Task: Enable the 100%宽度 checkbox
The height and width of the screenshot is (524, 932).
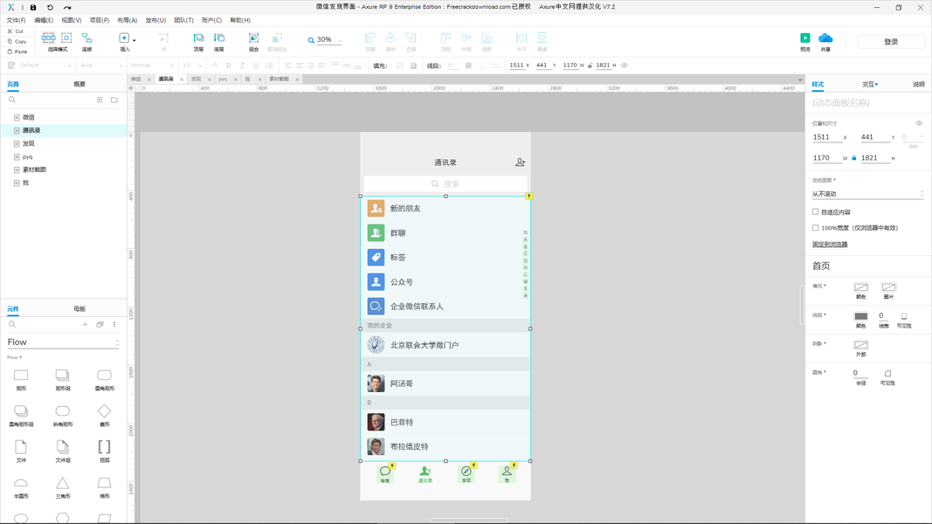Action: coord(816,228)
